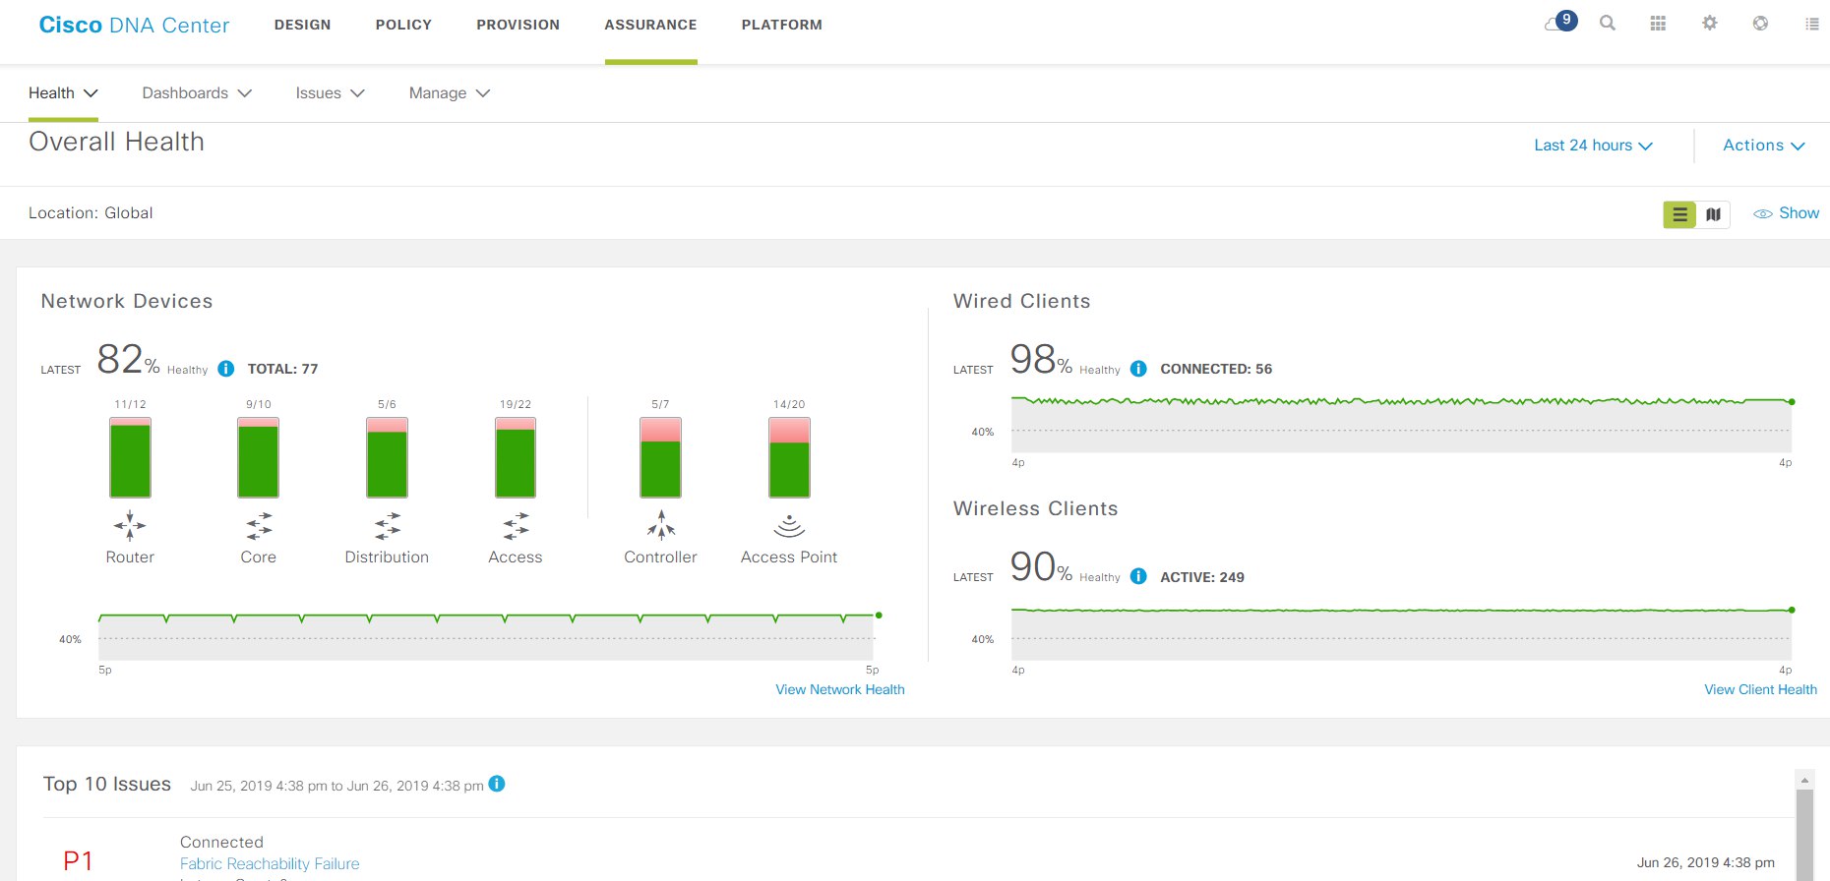Viewport: 1830px width, 881px height.
Task: Open View Network Health link
Action: pos(840,689)
